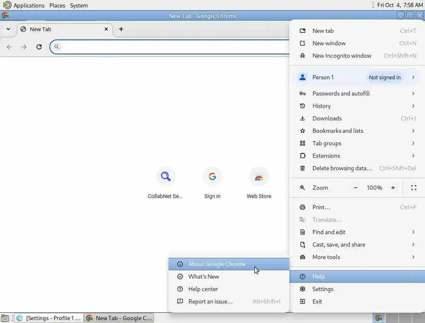
Task: Expand the More tools submenu arrow
Action: tap(413, 257)
